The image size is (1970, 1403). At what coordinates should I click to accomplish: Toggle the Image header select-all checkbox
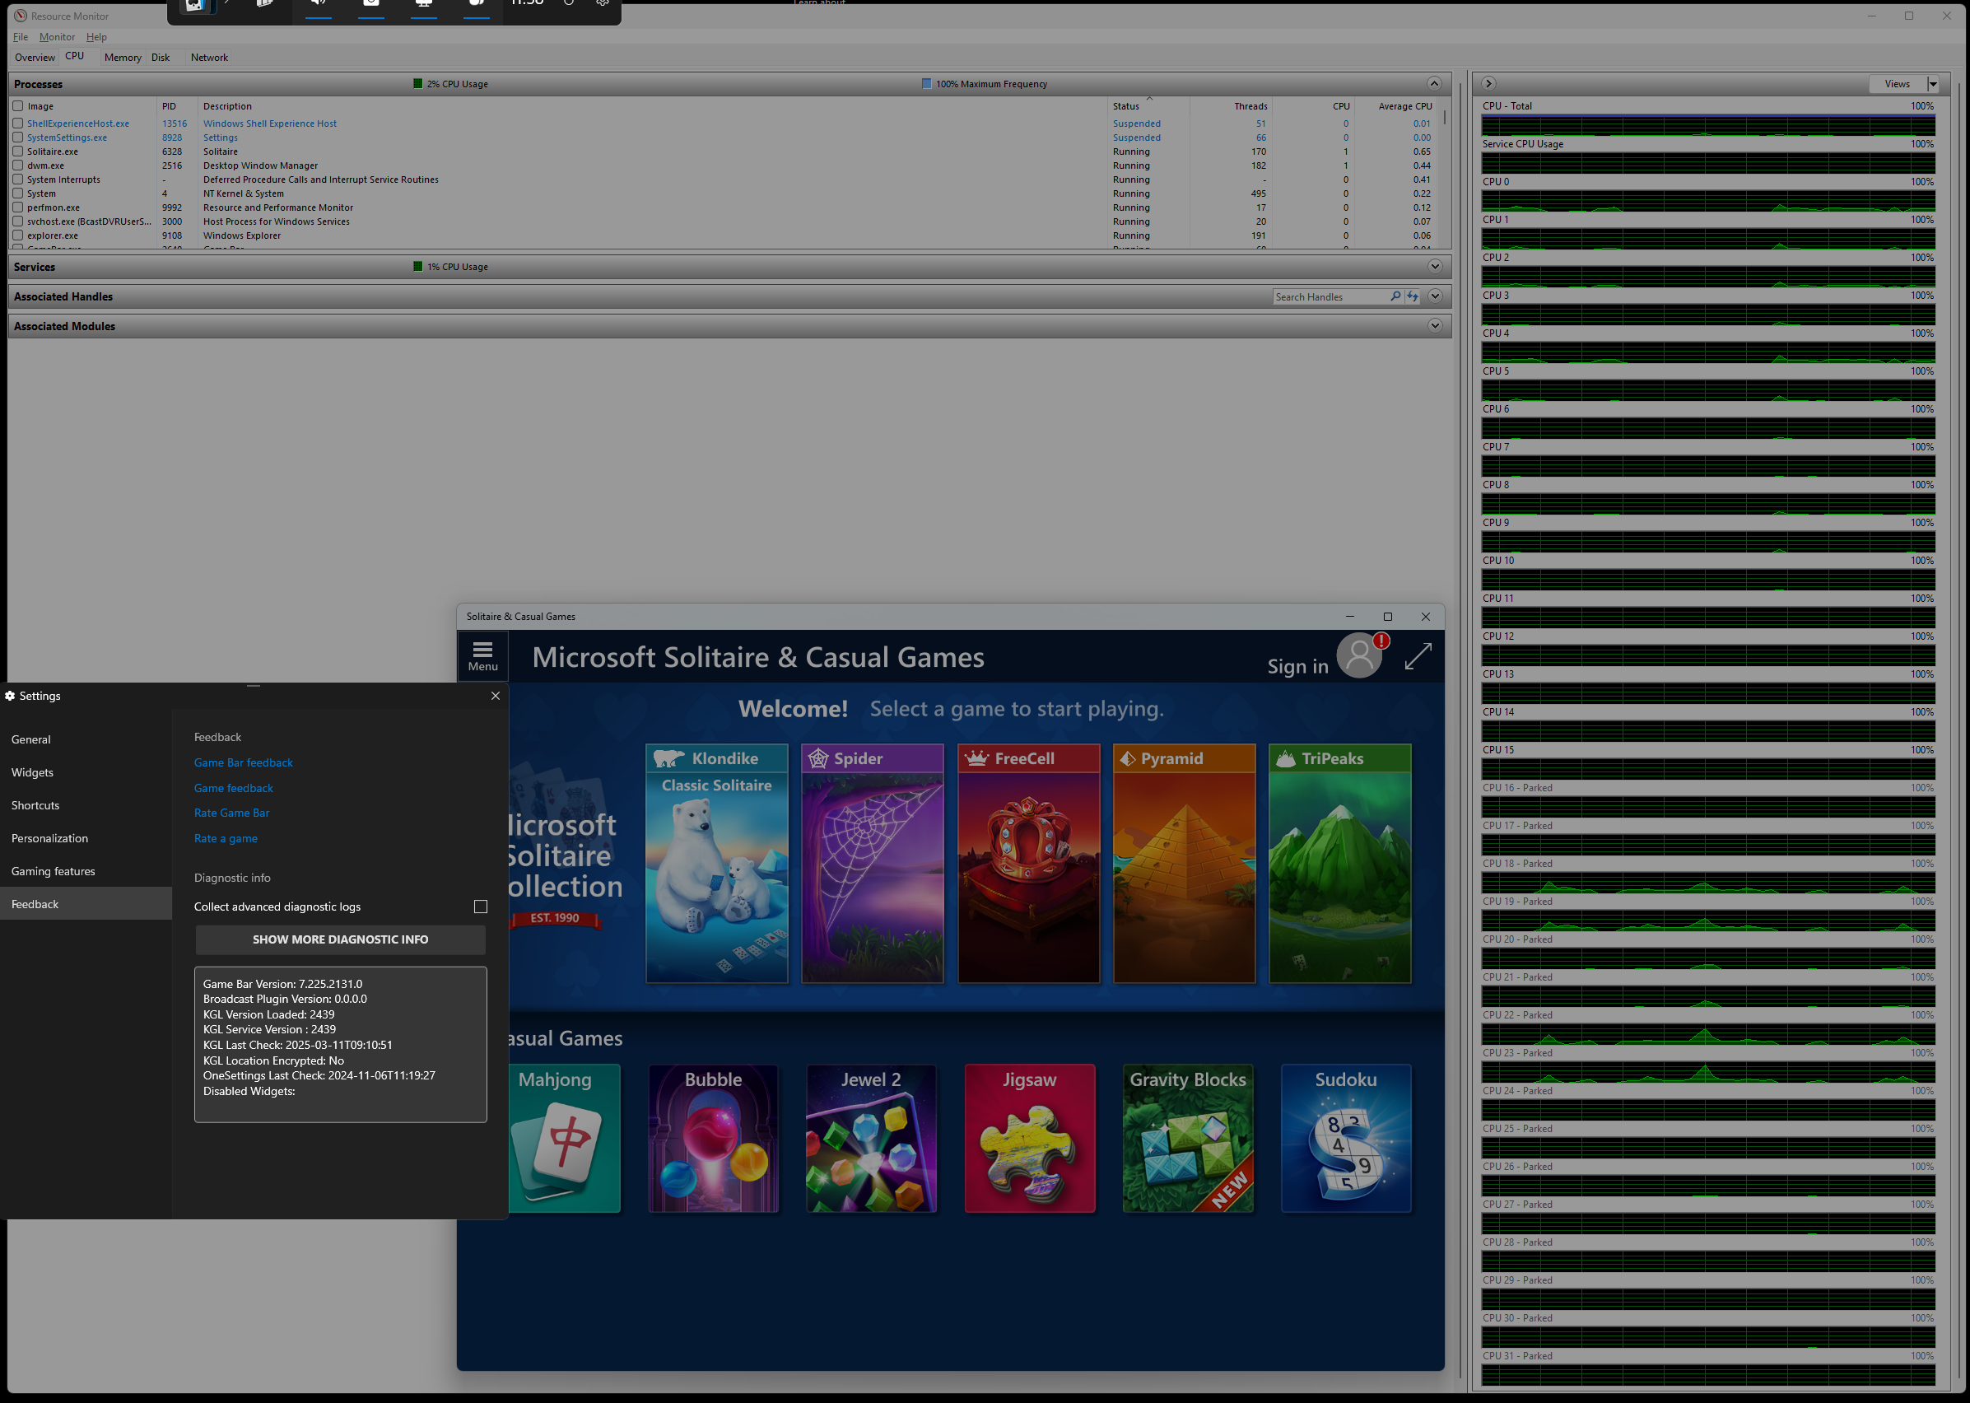tap(17, 106)
